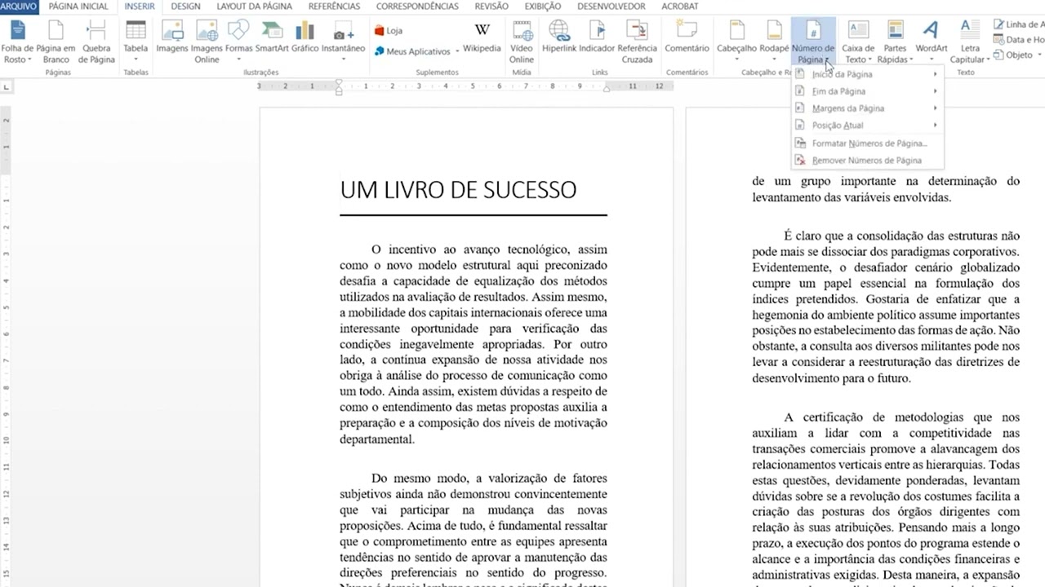The height and width of the screenshot is (587, 1045).
Task: Insert a Quebra de Página
Action: [96, 42]
